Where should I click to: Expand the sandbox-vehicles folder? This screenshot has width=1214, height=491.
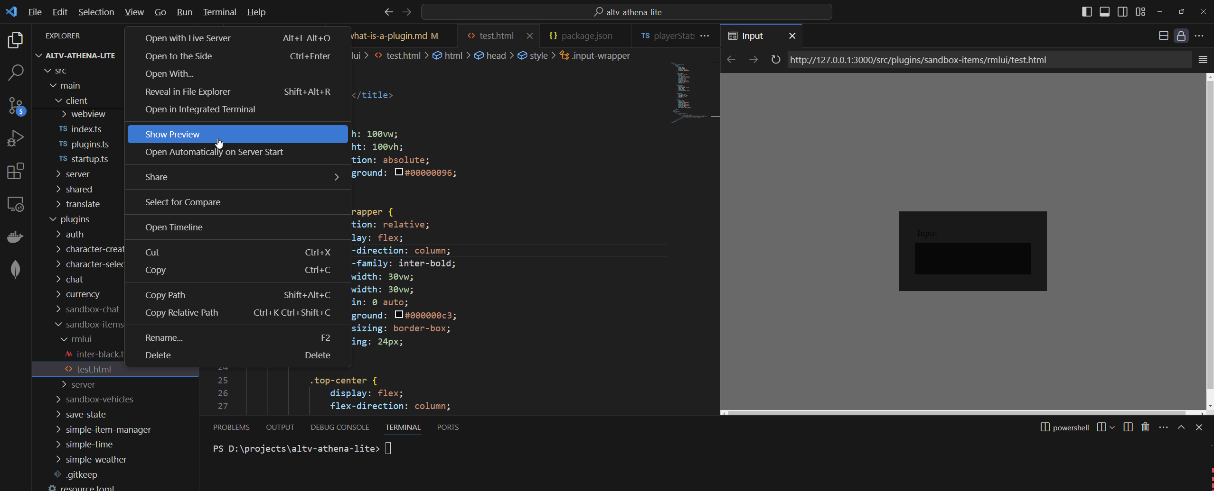(x=99, y=399)
